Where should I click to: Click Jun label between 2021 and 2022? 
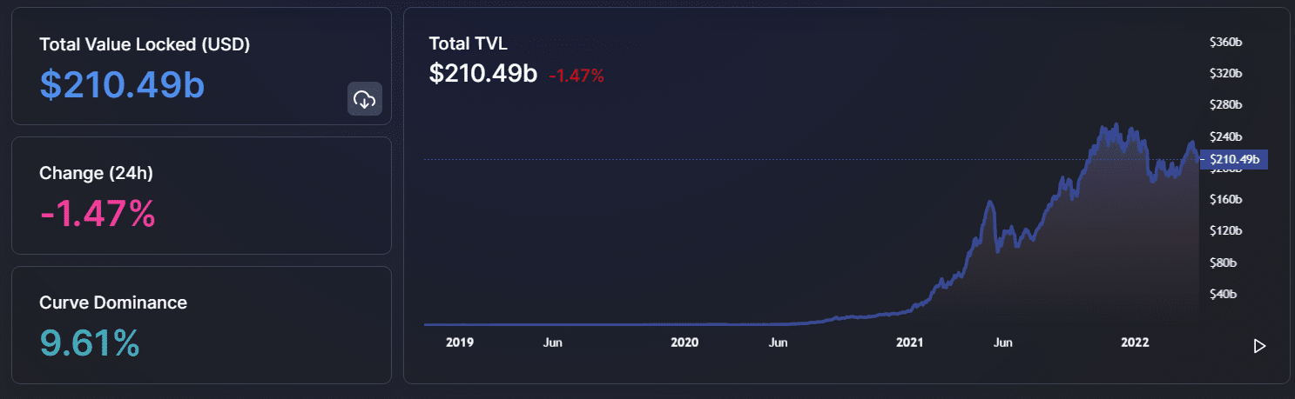[1002, 342]
